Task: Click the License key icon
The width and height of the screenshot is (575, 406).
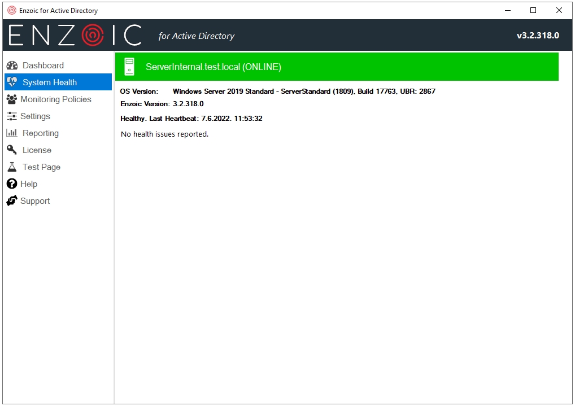Action: pyautogui.click(x=12, y=150)
